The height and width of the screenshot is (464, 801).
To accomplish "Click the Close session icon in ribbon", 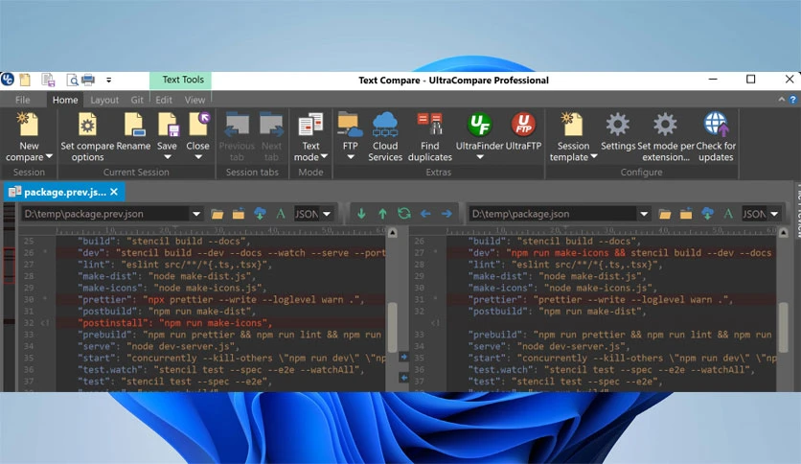I will pyautogui.click(x=198, y=125).
